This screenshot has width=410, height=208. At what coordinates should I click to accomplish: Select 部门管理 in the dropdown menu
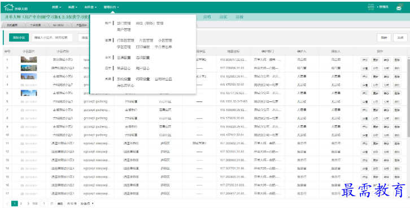click(x=124, y=23)
